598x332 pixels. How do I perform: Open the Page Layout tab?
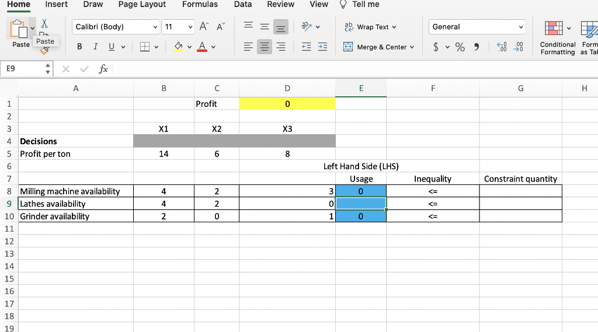142,5
